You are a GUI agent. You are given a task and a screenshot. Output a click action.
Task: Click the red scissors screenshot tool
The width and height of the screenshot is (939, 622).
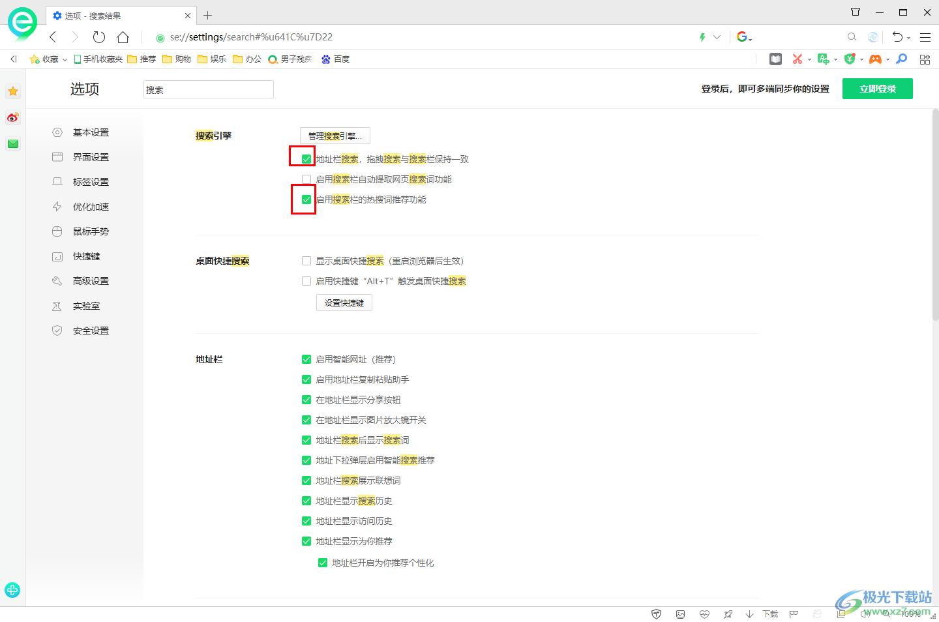click(x=797, y=59)
